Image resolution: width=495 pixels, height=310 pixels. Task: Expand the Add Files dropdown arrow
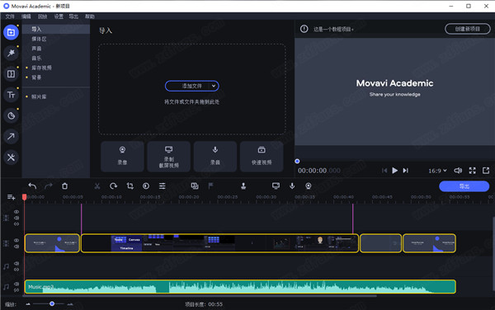[x=214, y=86]
